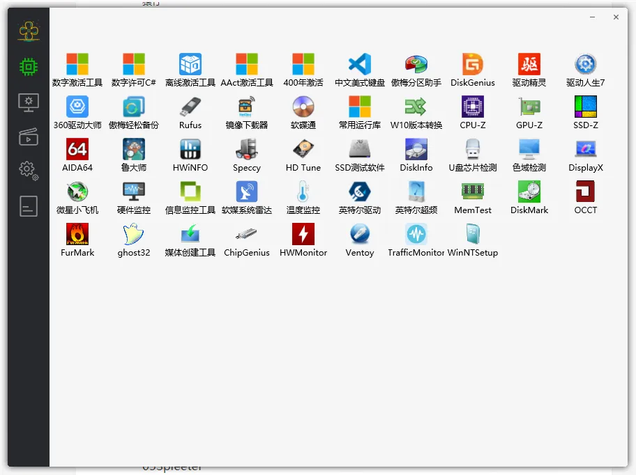Open Rufus USB tool
The image size is (636, 475).
(190, 107)
